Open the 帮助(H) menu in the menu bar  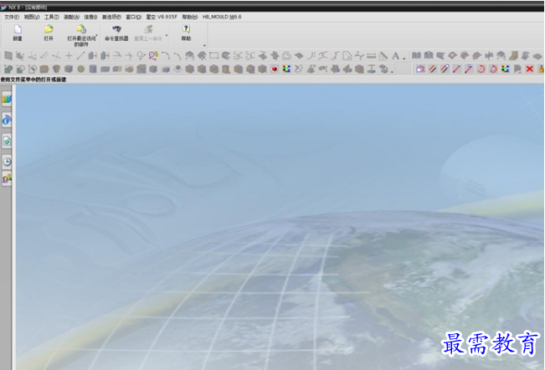[x=190, y=17]
